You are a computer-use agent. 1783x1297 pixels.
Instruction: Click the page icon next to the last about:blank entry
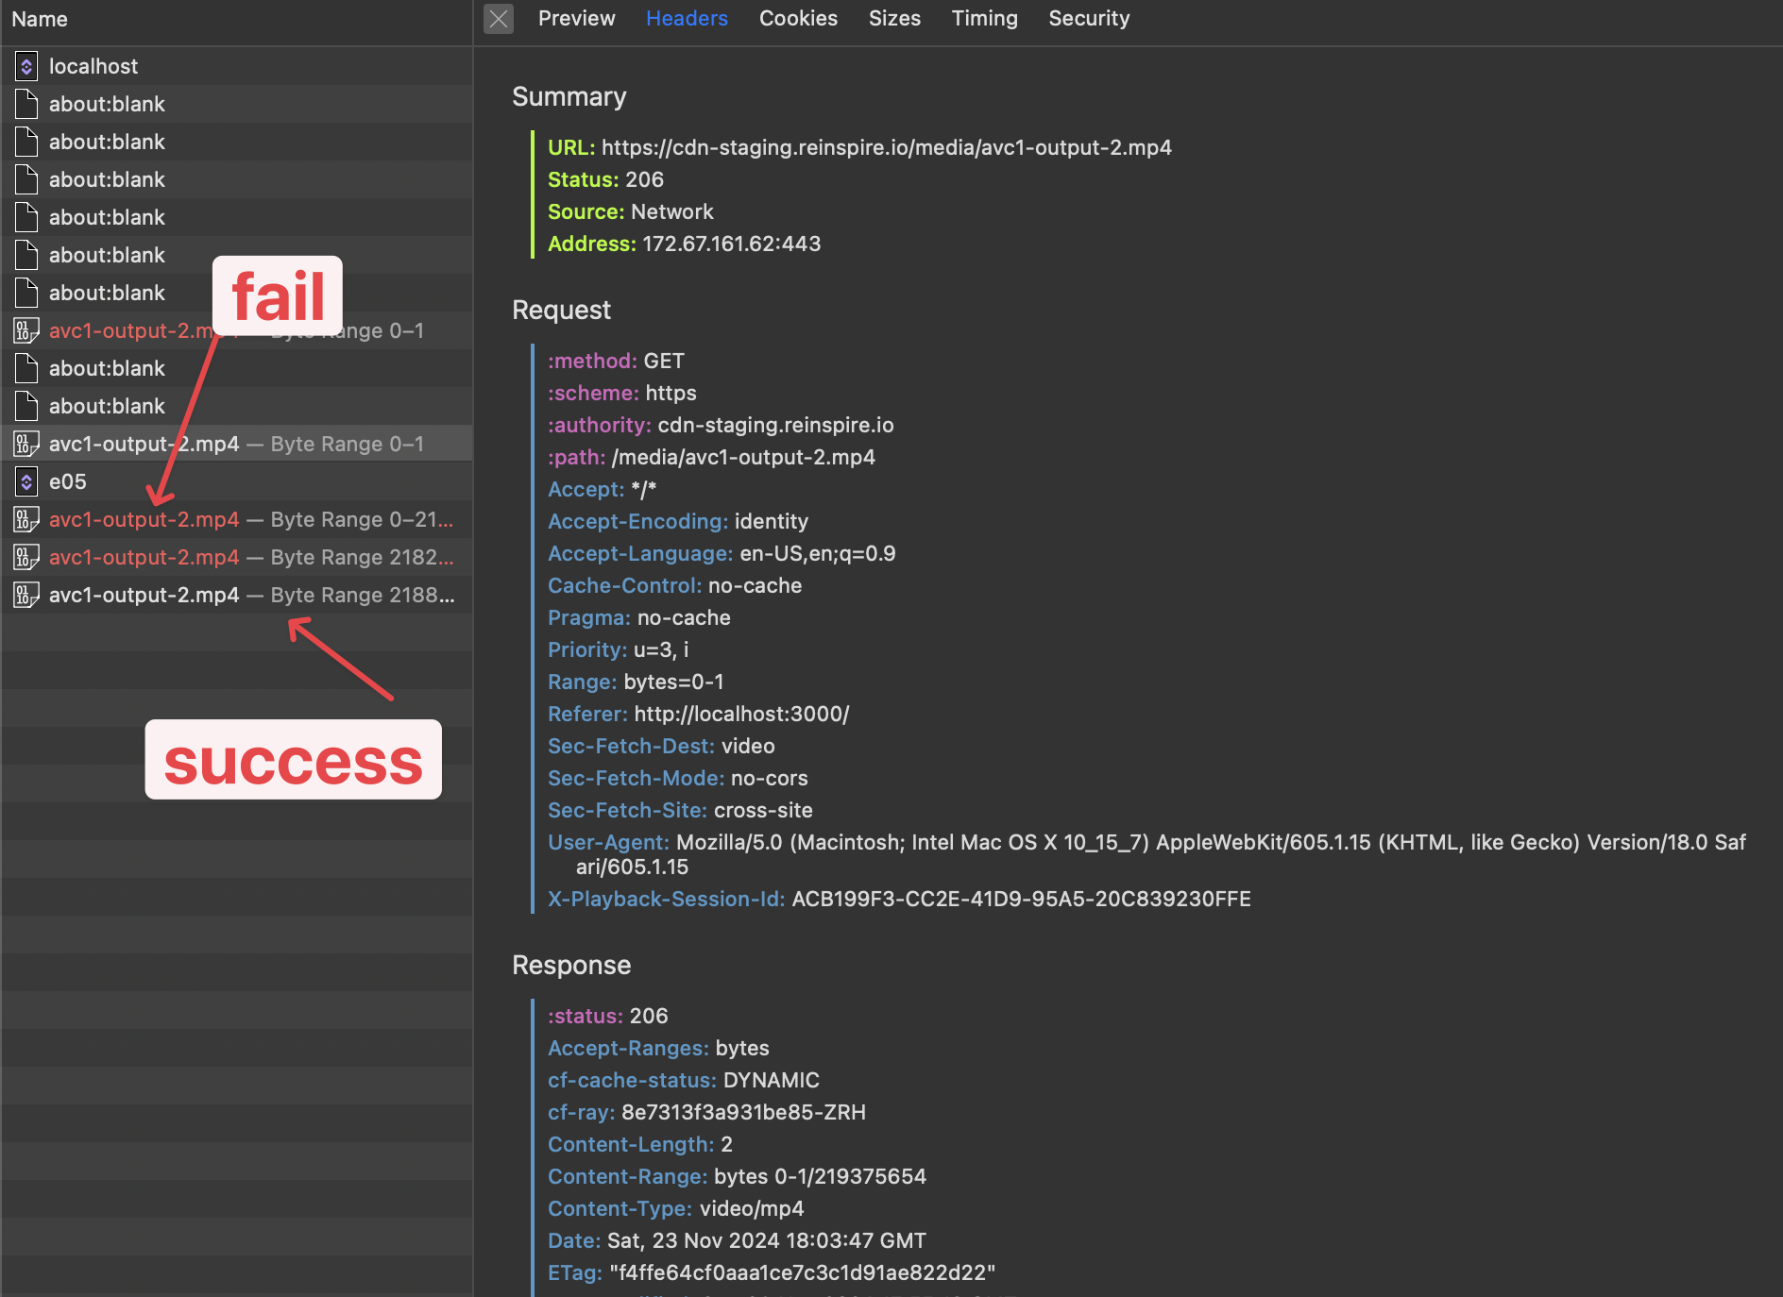(25, 406)
